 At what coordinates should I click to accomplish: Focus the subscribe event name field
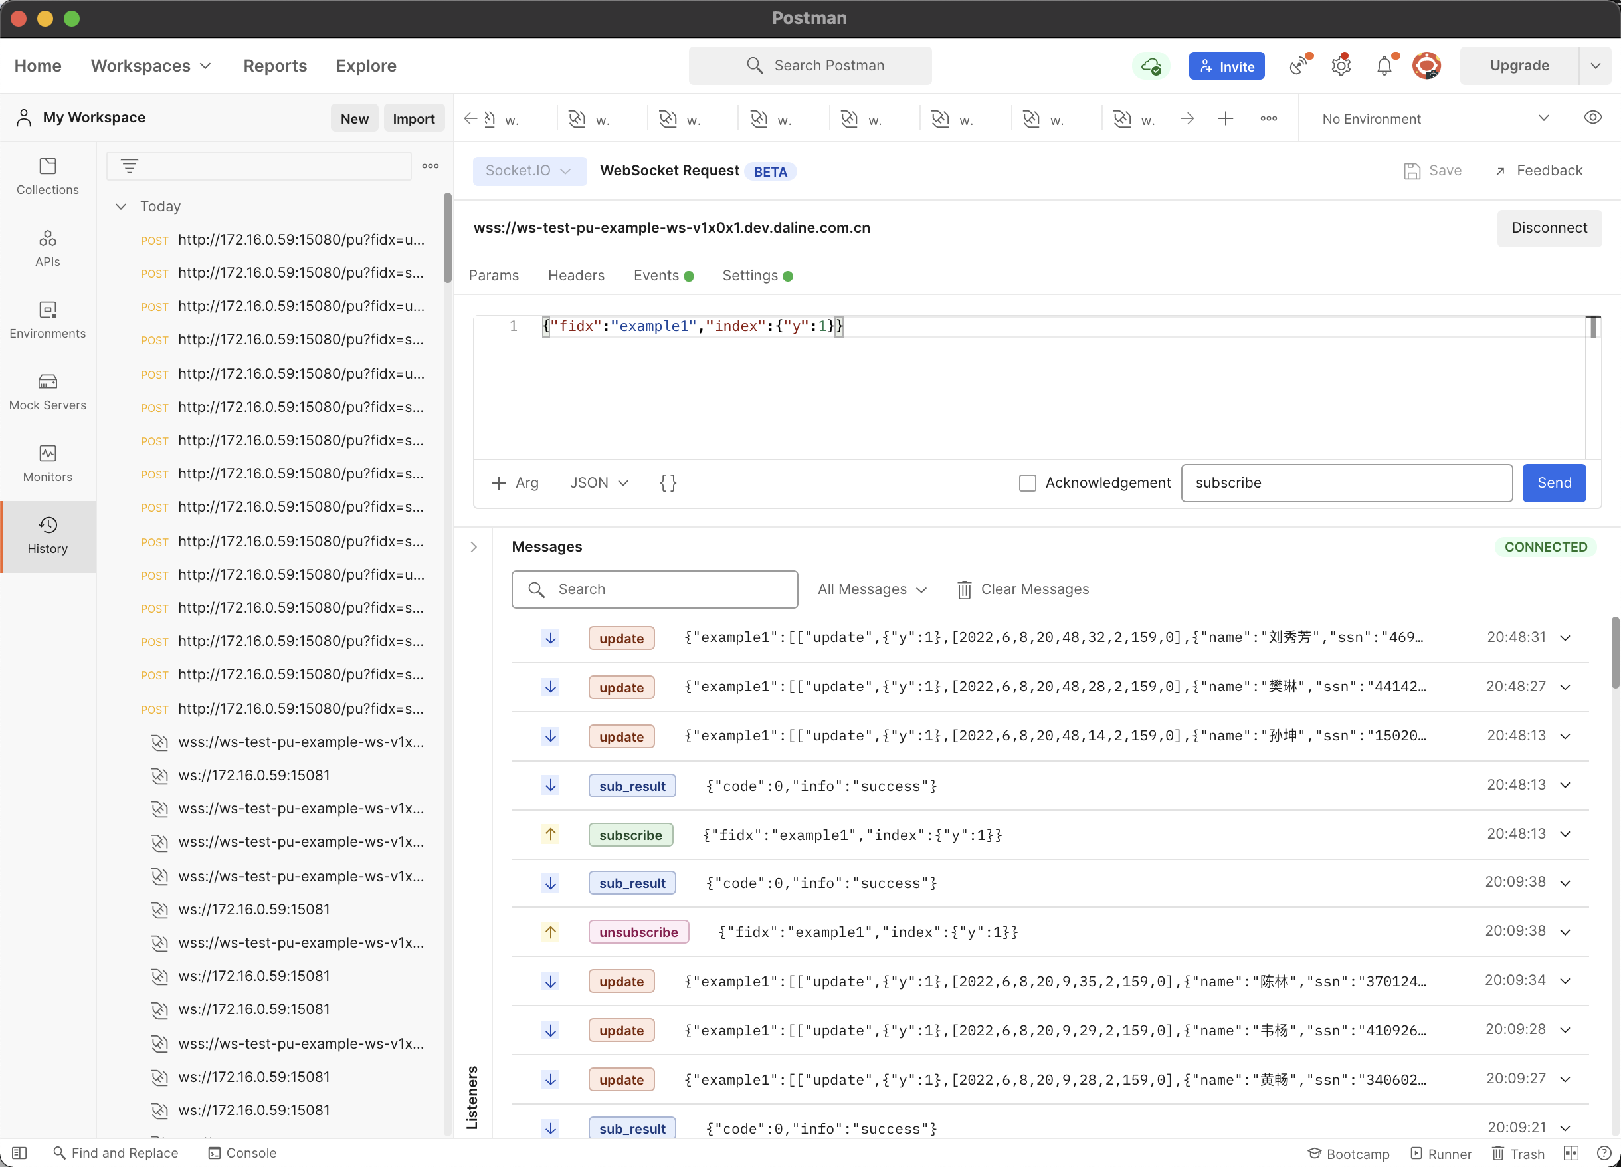click(1347, 482)
